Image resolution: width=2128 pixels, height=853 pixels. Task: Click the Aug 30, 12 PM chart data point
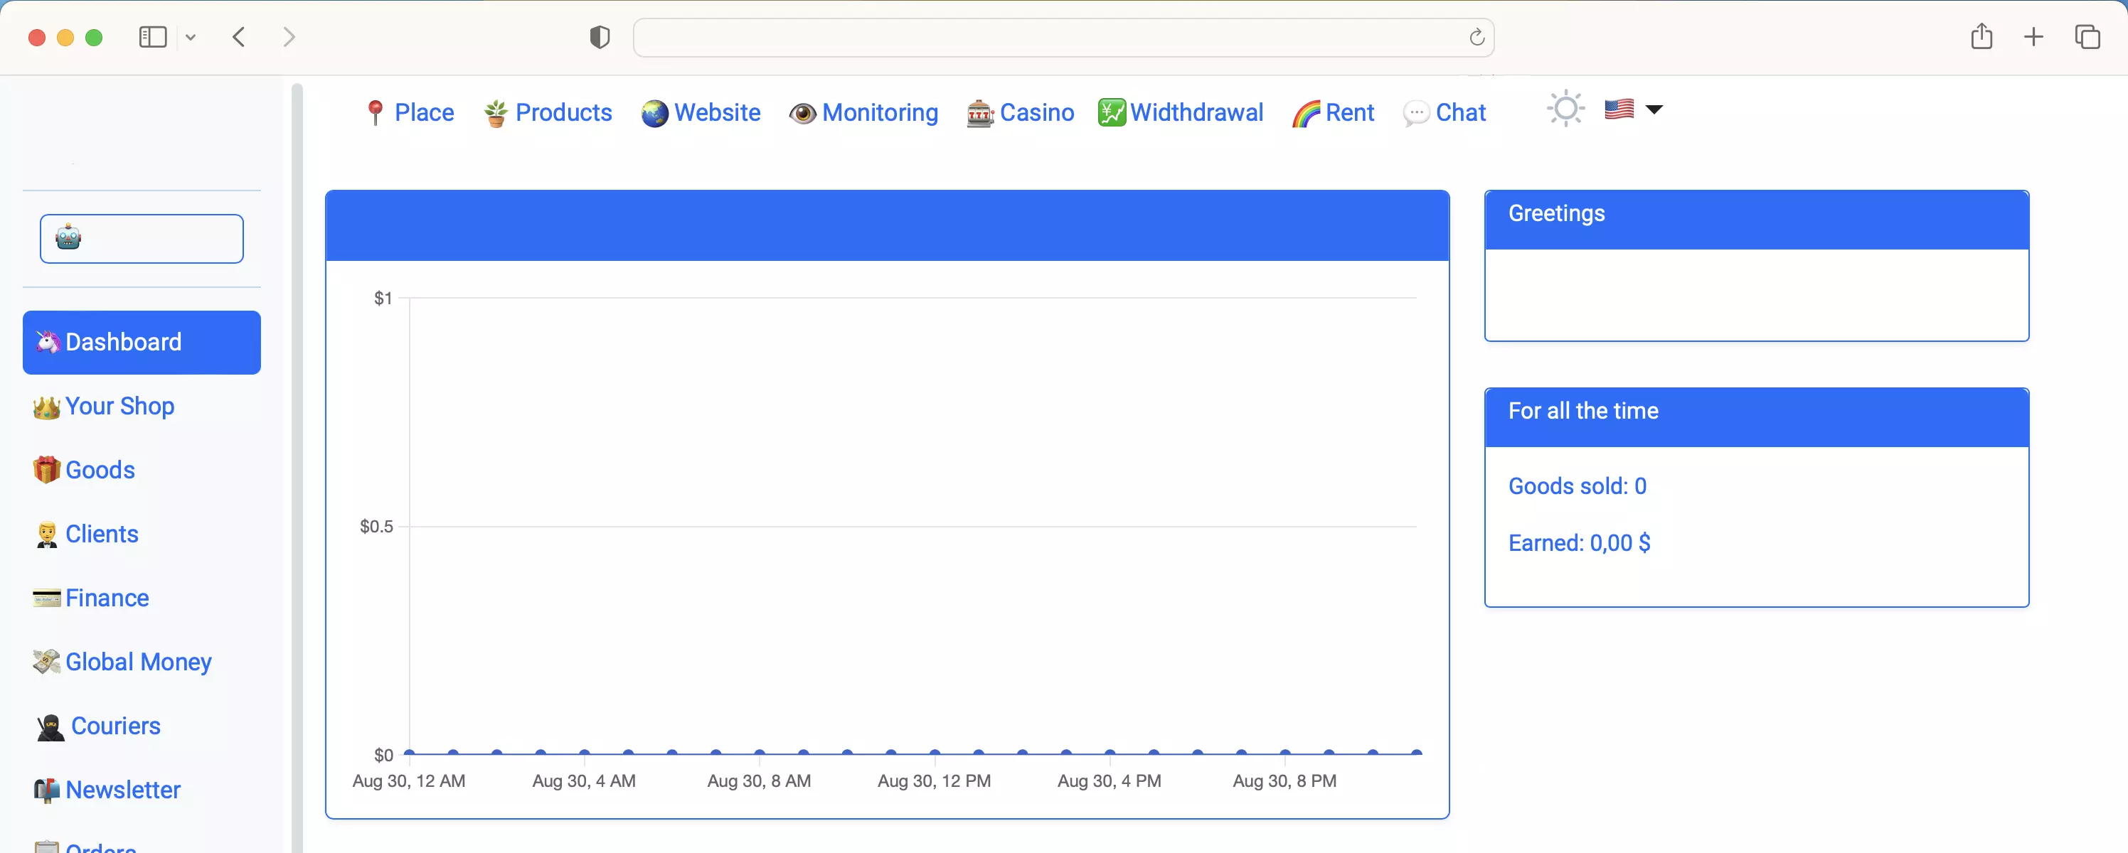[x=935, y=752]
